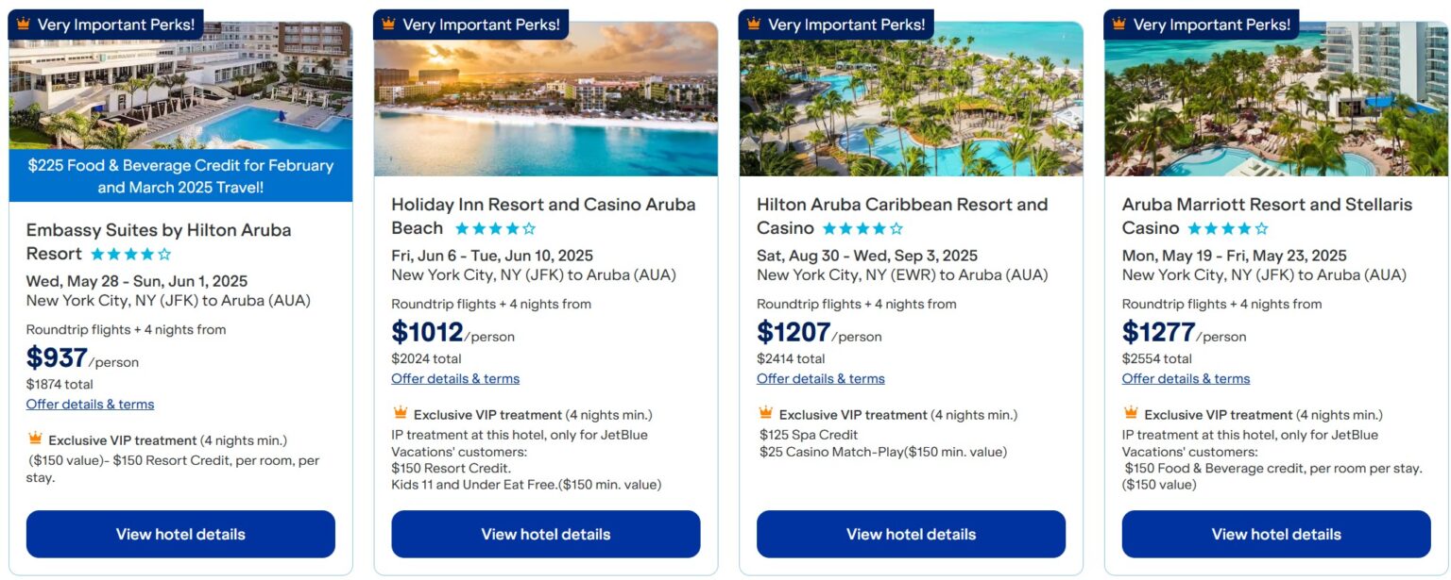Click the crown icon on Hilton Aruba perks banner

(756, 24)
